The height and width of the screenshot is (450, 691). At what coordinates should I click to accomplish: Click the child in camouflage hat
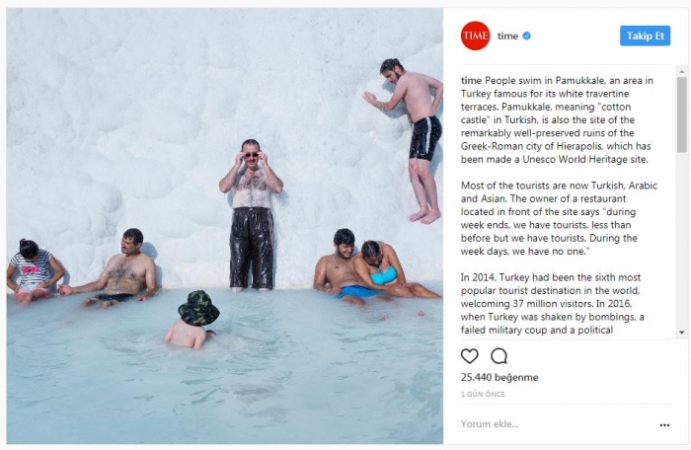pyautogui.click(x=192, y=320)
